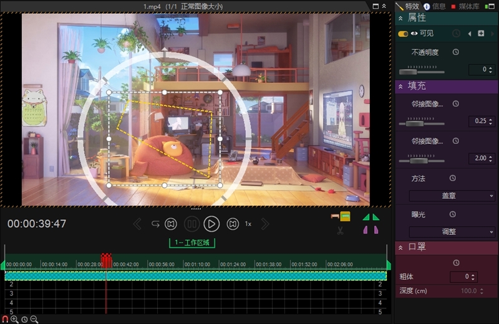Toggle the yellow 可见 visibility switch
The width and height of the screenshot is (499, 324).
403,34
